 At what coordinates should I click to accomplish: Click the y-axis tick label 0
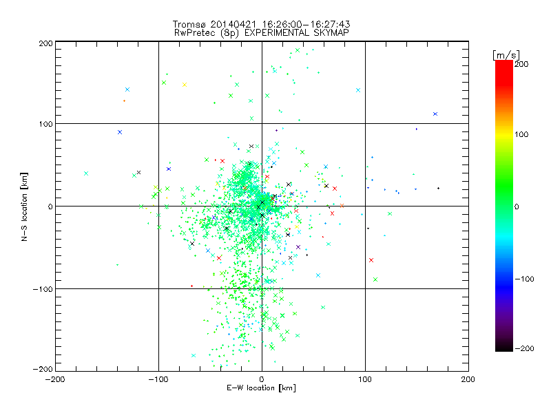click(50, 206)
